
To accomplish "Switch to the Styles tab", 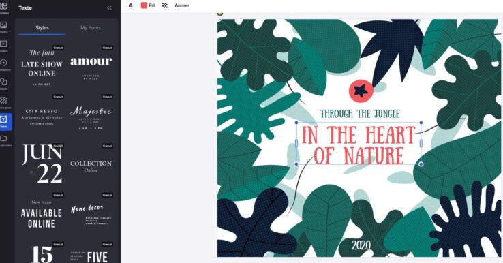I will [x=42, y=28].
